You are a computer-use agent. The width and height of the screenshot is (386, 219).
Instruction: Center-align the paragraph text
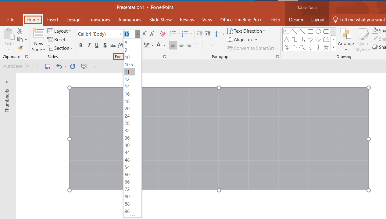pos(181,45)
